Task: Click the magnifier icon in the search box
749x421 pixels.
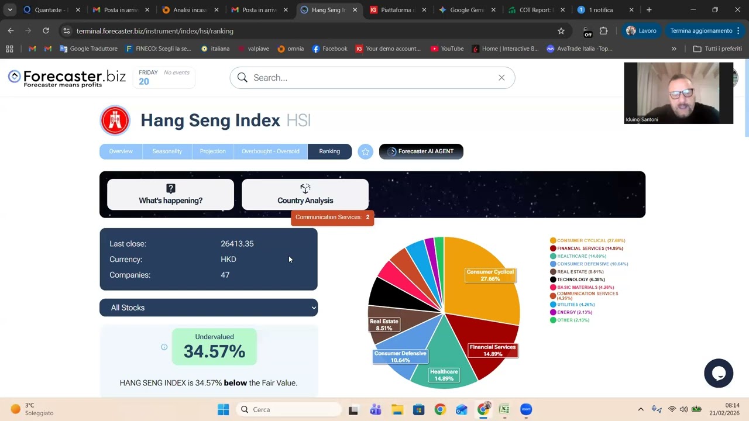Action: (242, 77)
